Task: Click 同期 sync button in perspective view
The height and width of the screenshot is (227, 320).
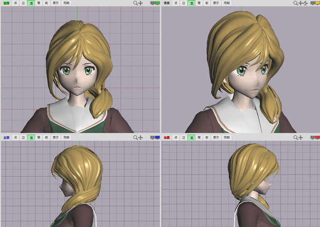Action: (227, 3)
